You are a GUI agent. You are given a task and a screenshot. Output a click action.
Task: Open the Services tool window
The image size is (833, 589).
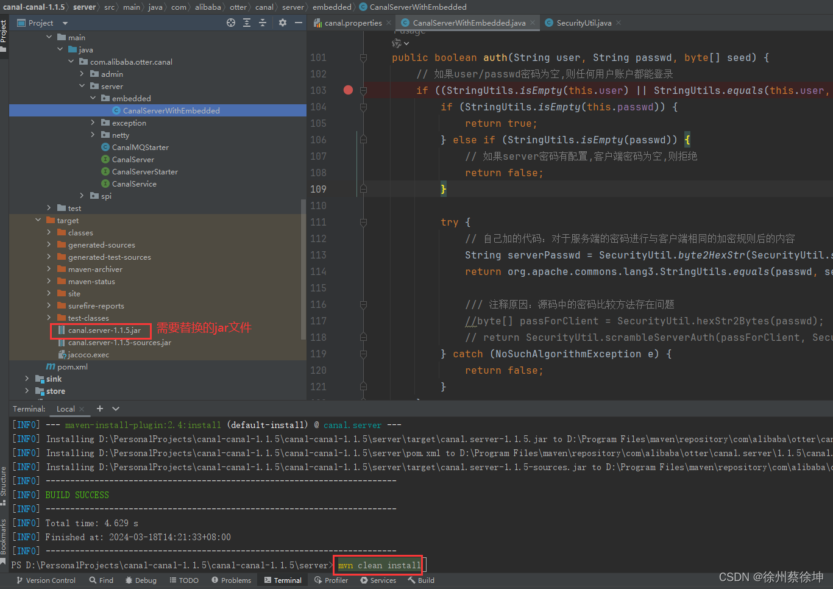point(378,580)
